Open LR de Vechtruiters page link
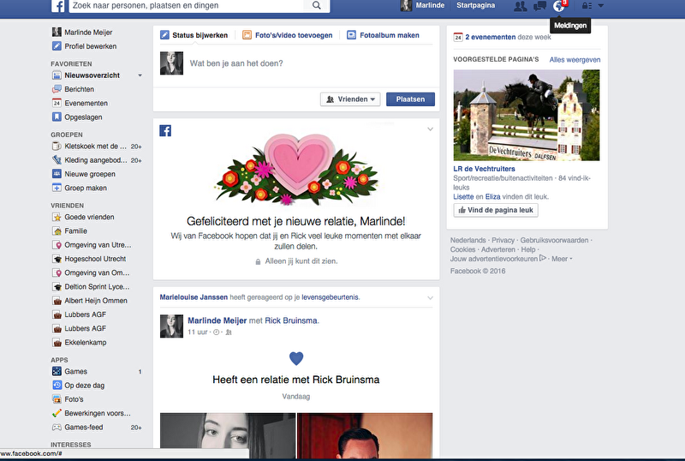This screenshot has width=685, height=461. coord(484,169)
